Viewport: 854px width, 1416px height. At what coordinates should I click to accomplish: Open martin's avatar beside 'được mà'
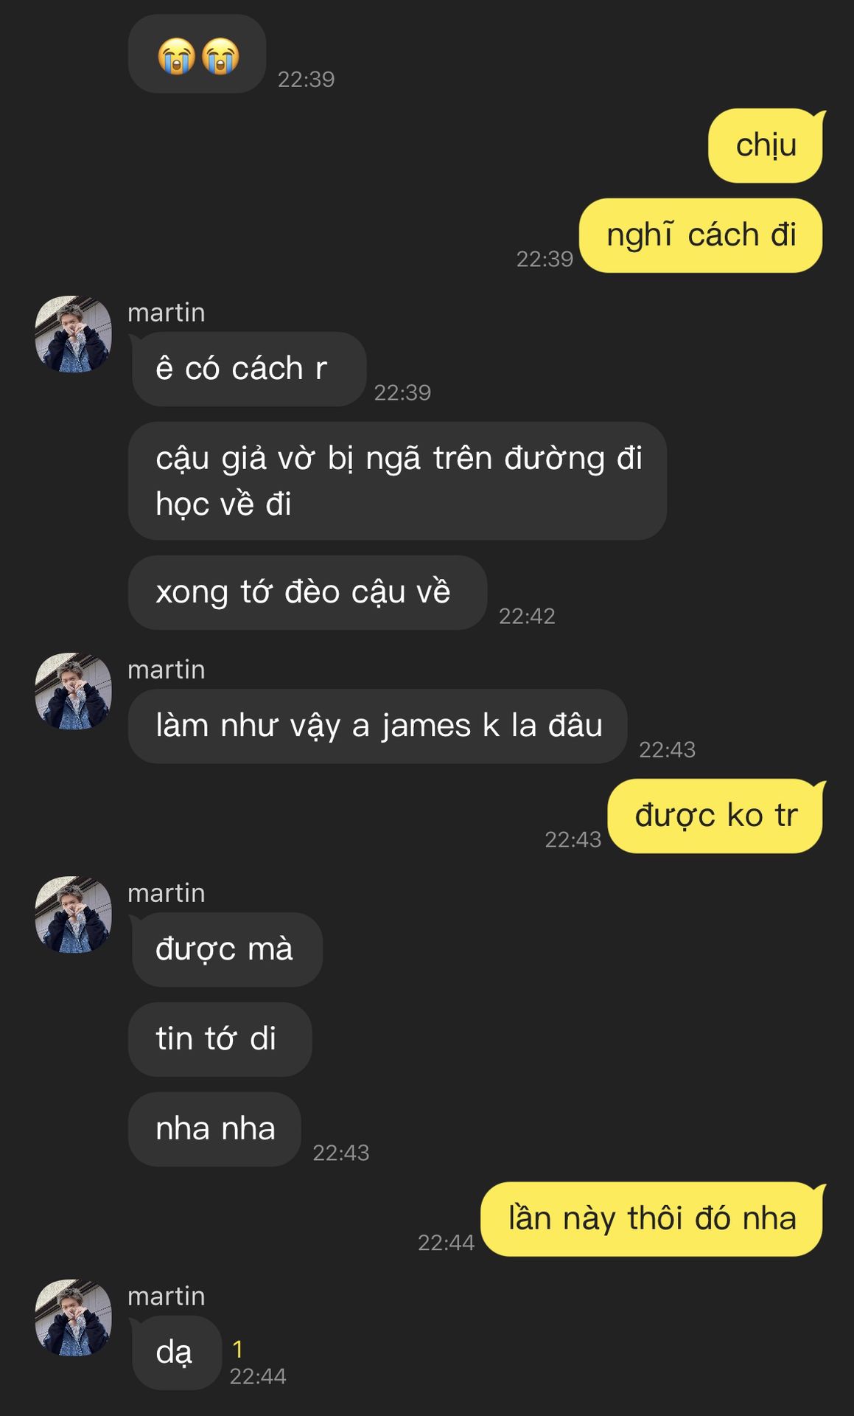74,914
